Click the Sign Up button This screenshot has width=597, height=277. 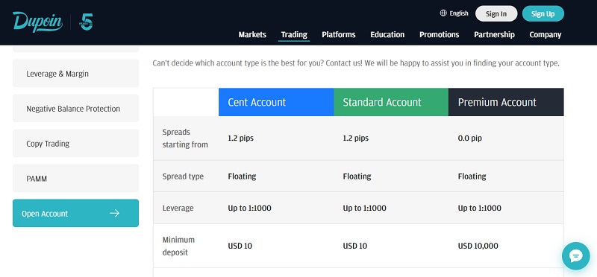(543, 13)
